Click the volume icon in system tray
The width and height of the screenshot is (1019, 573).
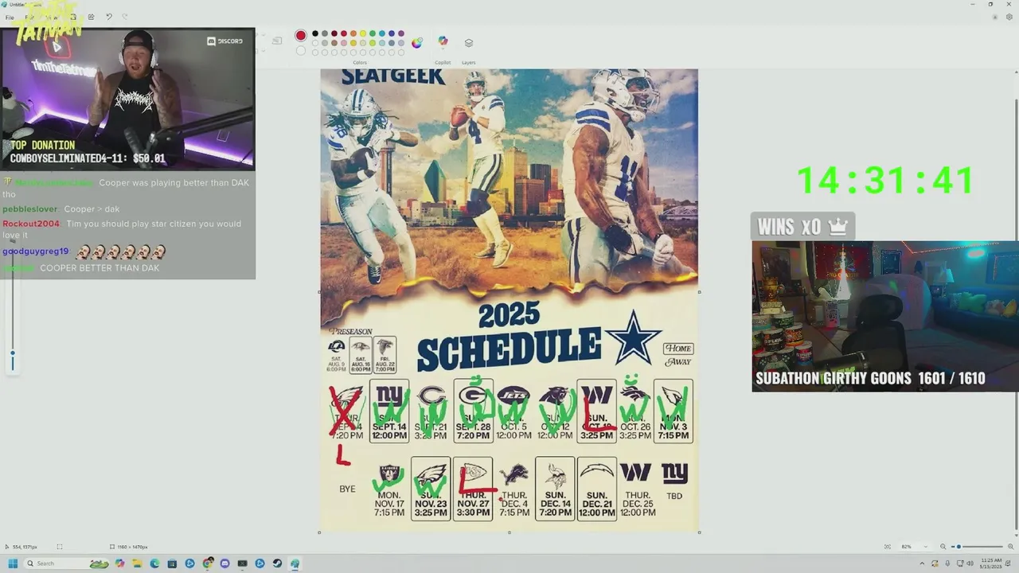[x=970, y=563]
